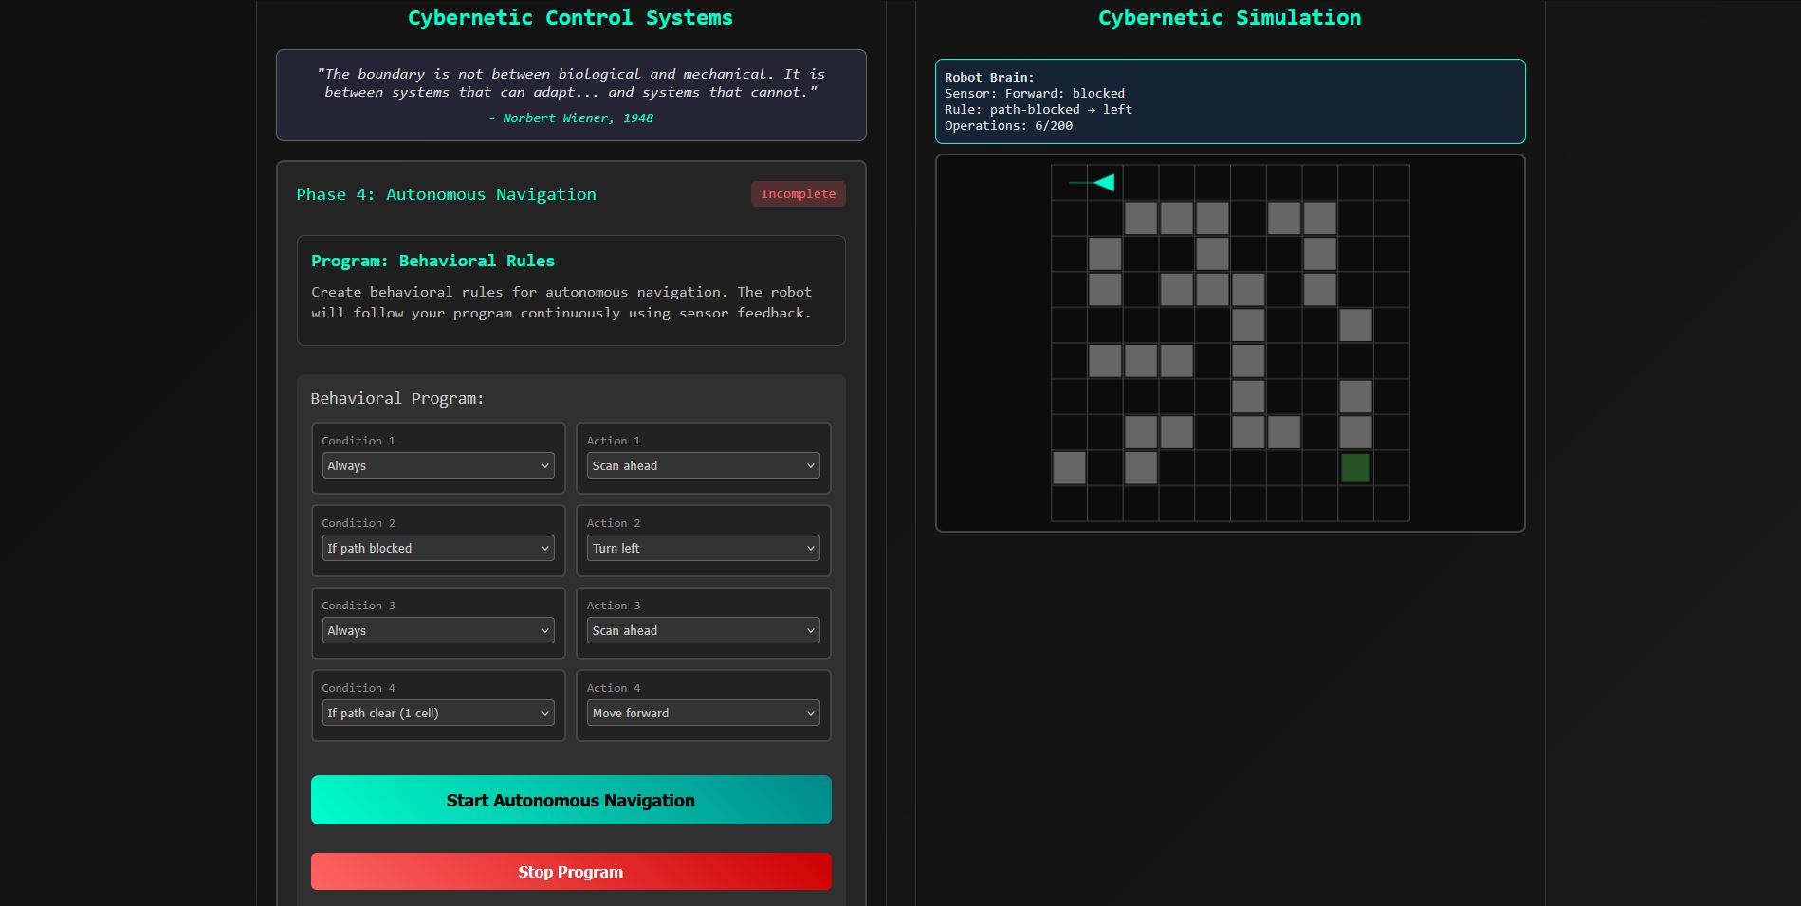1801x906 pixels.
Task: Open the Condition 2 'If path blocked' dropdown
Action: [438, 548]
